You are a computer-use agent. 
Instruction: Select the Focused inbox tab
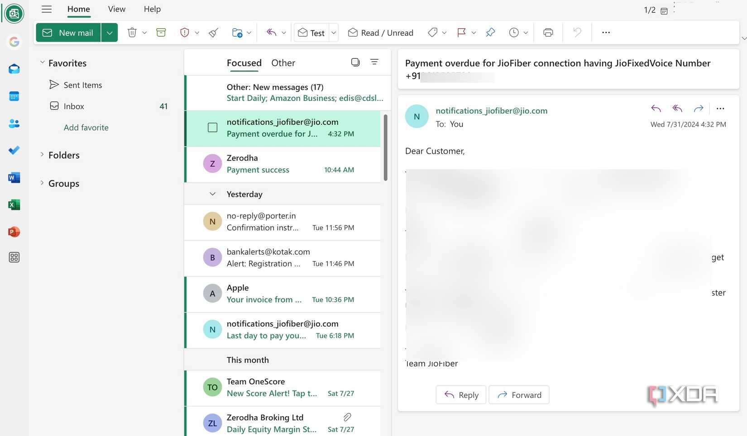244,63
